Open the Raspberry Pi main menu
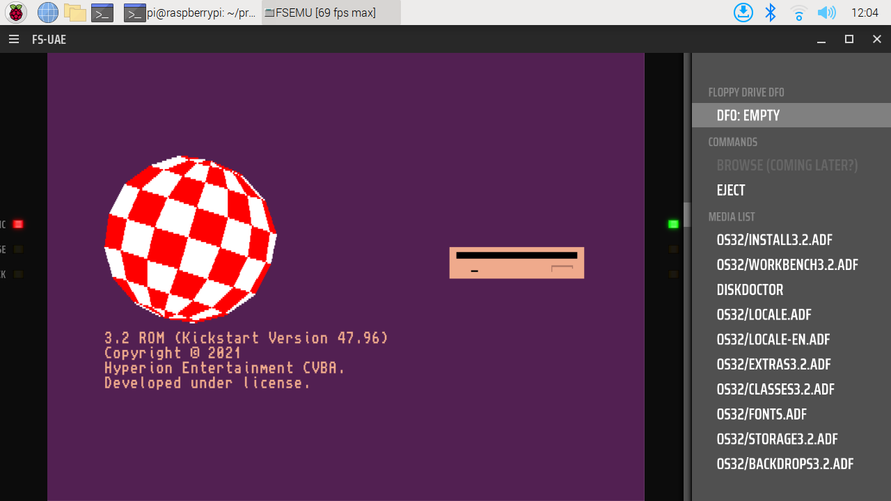This screenshot has height=501, width=891. point(16,13)
